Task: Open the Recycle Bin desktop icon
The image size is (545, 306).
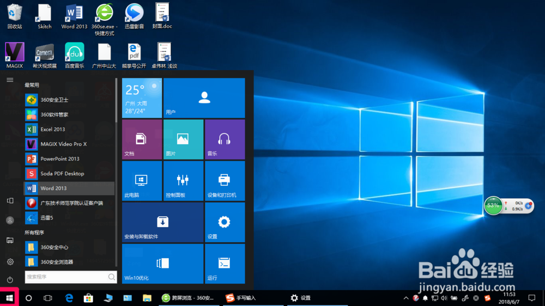Action: point(15,16)
